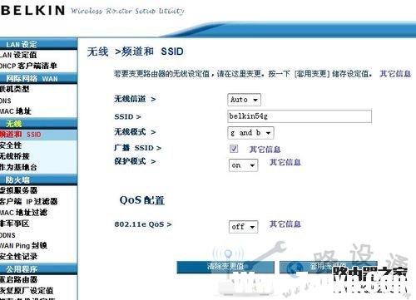Click the SSID field containing belkin54g
This screenshot has height=300, width=416.
[x=300, y=116]
